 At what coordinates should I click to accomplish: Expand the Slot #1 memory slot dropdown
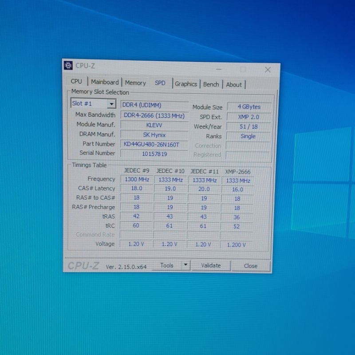point(111,104)
